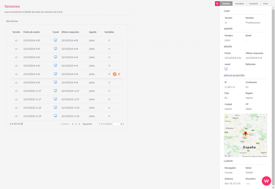Close the details panel with X button
The height and width of the screenshot is (189, 275).
[x=217, y=3]
